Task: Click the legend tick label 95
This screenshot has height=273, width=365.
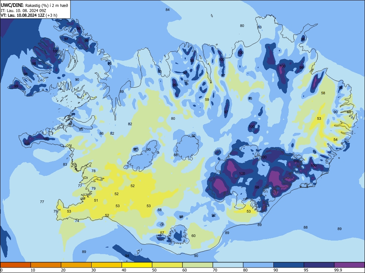Action: coord(306,270)
